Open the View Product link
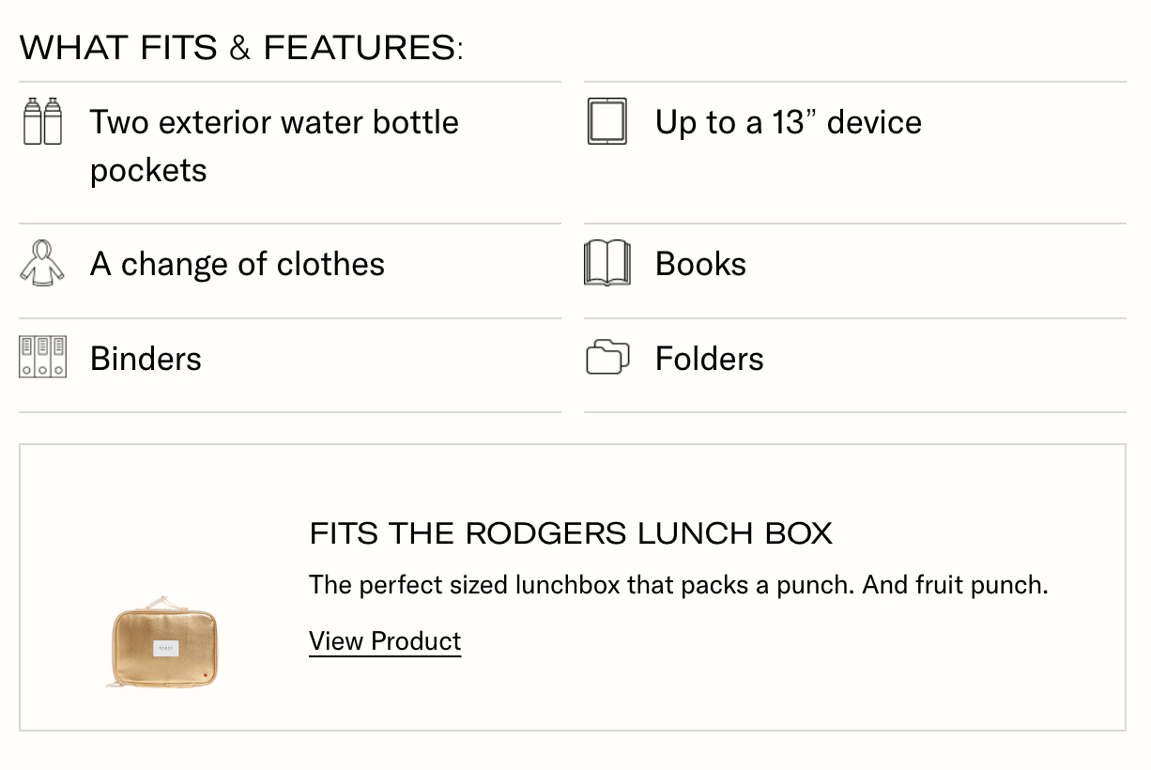1151x770 pixels. (x=385, y=641)
